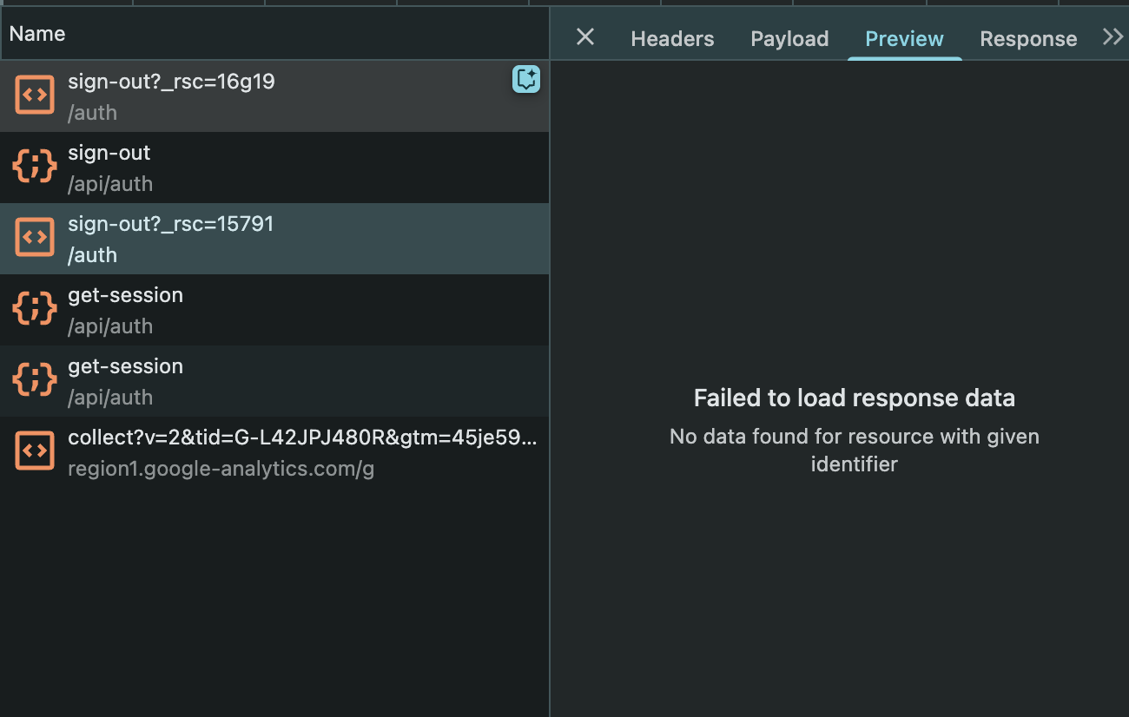This screenshot has width=1129, height=717.
Task: Click the google-analytics collect request icon
Action: tap(35, 451)
